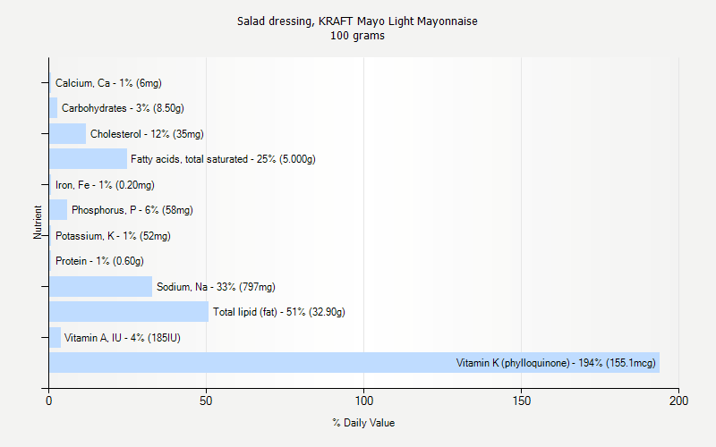
Task: Click the '150' x-axis tick label
Action: click(522, 401)
